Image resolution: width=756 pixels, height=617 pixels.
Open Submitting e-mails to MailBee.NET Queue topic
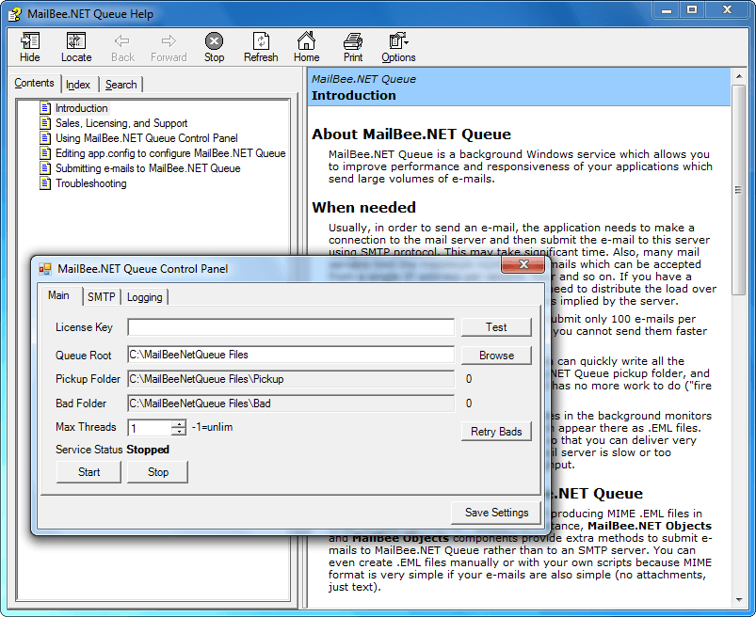pos(148,168)
